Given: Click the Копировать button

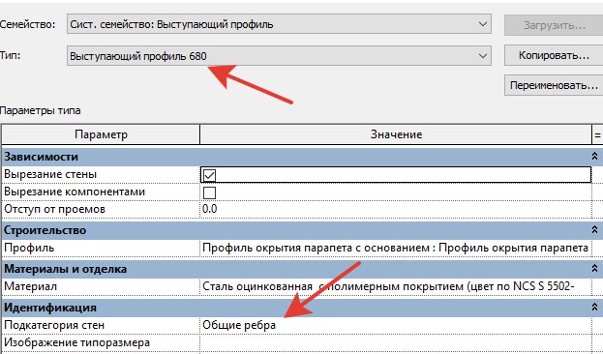Looking at the screenshot, I should click(x=554, y=55).
